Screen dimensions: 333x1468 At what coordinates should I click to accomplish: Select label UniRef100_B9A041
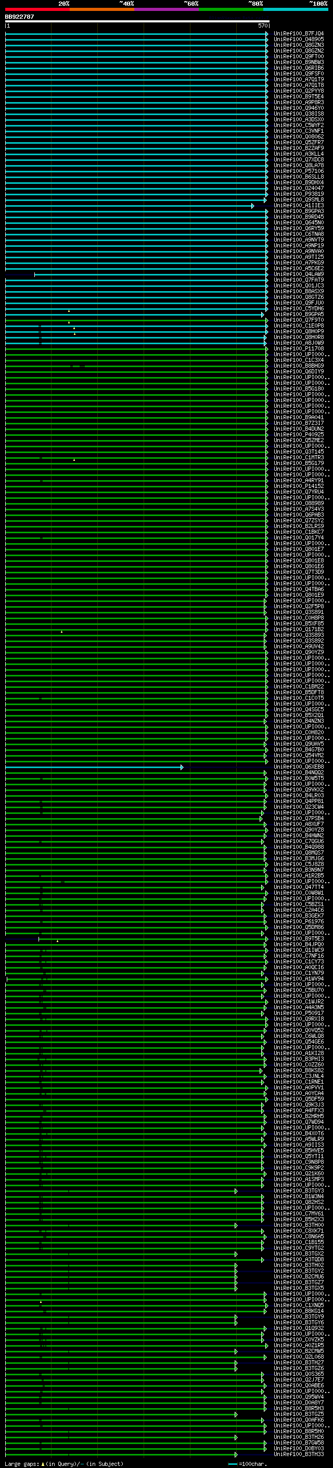click(x=299, y=418)
